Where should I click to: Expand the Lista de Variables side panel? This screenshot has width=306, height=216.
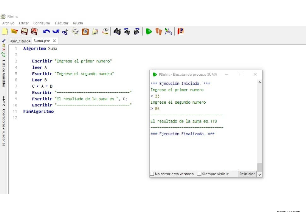[x=4, y=74]
